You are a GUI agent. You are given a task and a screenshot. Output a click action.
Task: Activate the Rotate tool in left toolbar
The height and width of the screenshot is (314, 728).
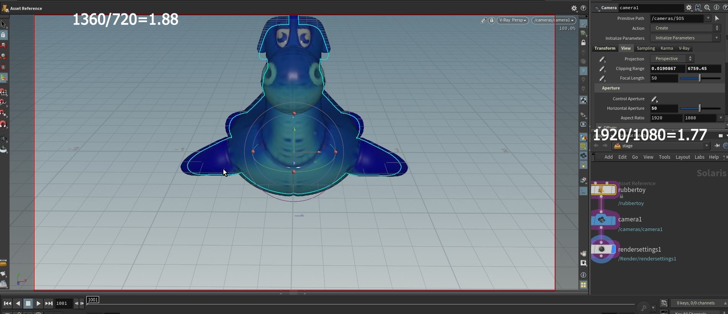click(x=3, y=56)
